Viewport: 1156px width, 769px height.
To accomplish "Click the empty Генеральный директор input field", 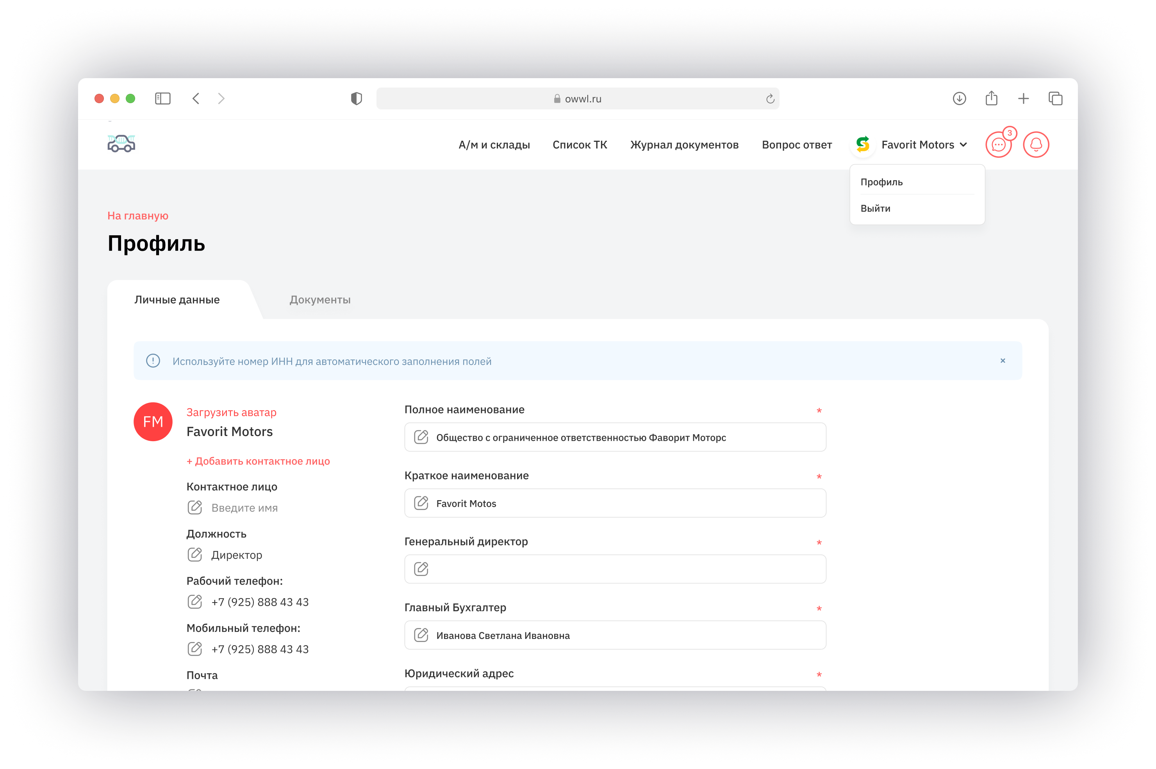I will 615,569.
